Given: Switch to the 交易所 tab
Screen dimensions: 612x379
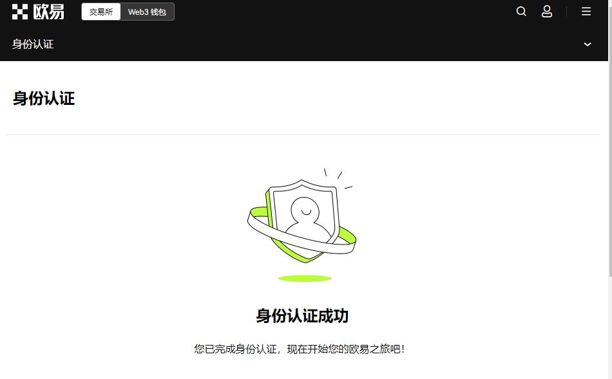Looking at the screenshot, I should pos(101,12).
